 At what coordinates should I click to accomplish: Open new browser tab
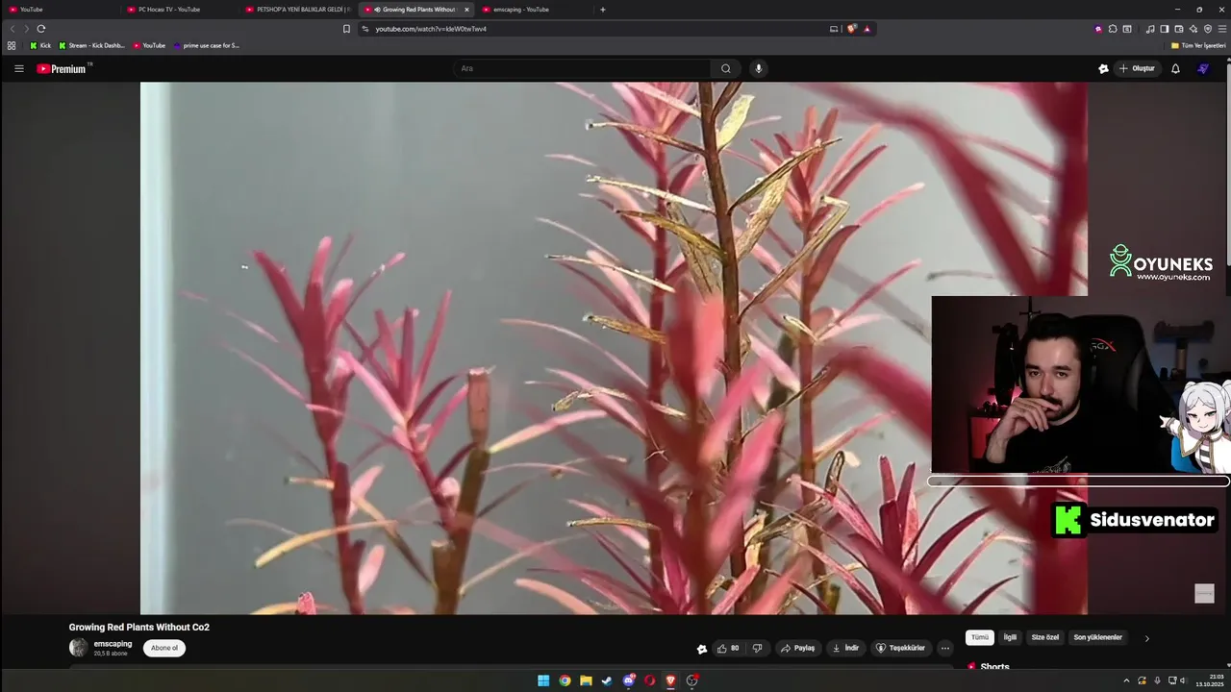(x=603, y=10)
